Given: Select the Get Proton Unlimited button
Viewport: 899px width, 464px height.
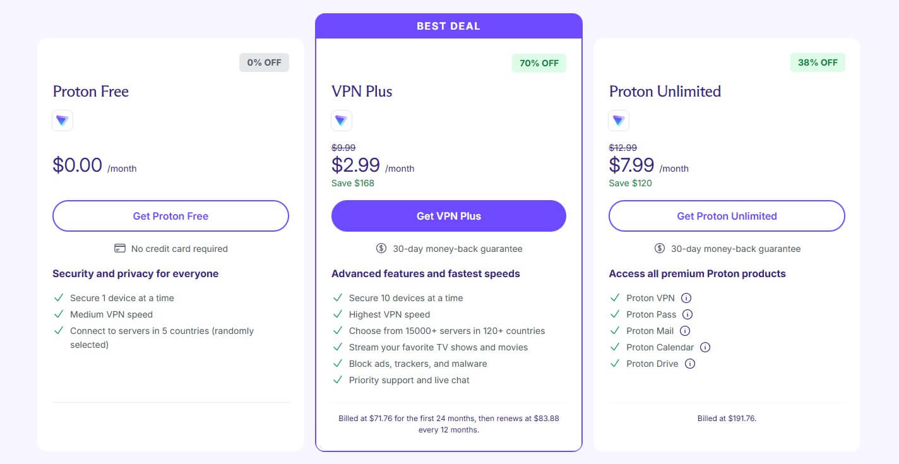Looking at the screenshot, I should point(726,216).
